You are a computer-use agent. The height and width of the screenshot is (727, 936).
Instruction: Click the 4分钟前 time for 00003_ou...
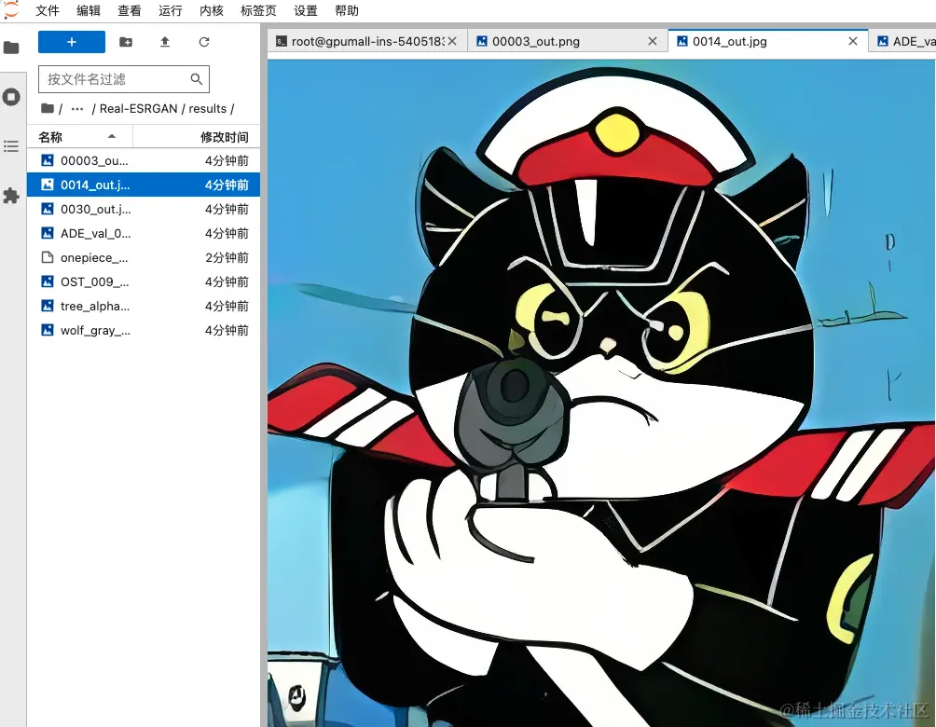coord(227,160)
